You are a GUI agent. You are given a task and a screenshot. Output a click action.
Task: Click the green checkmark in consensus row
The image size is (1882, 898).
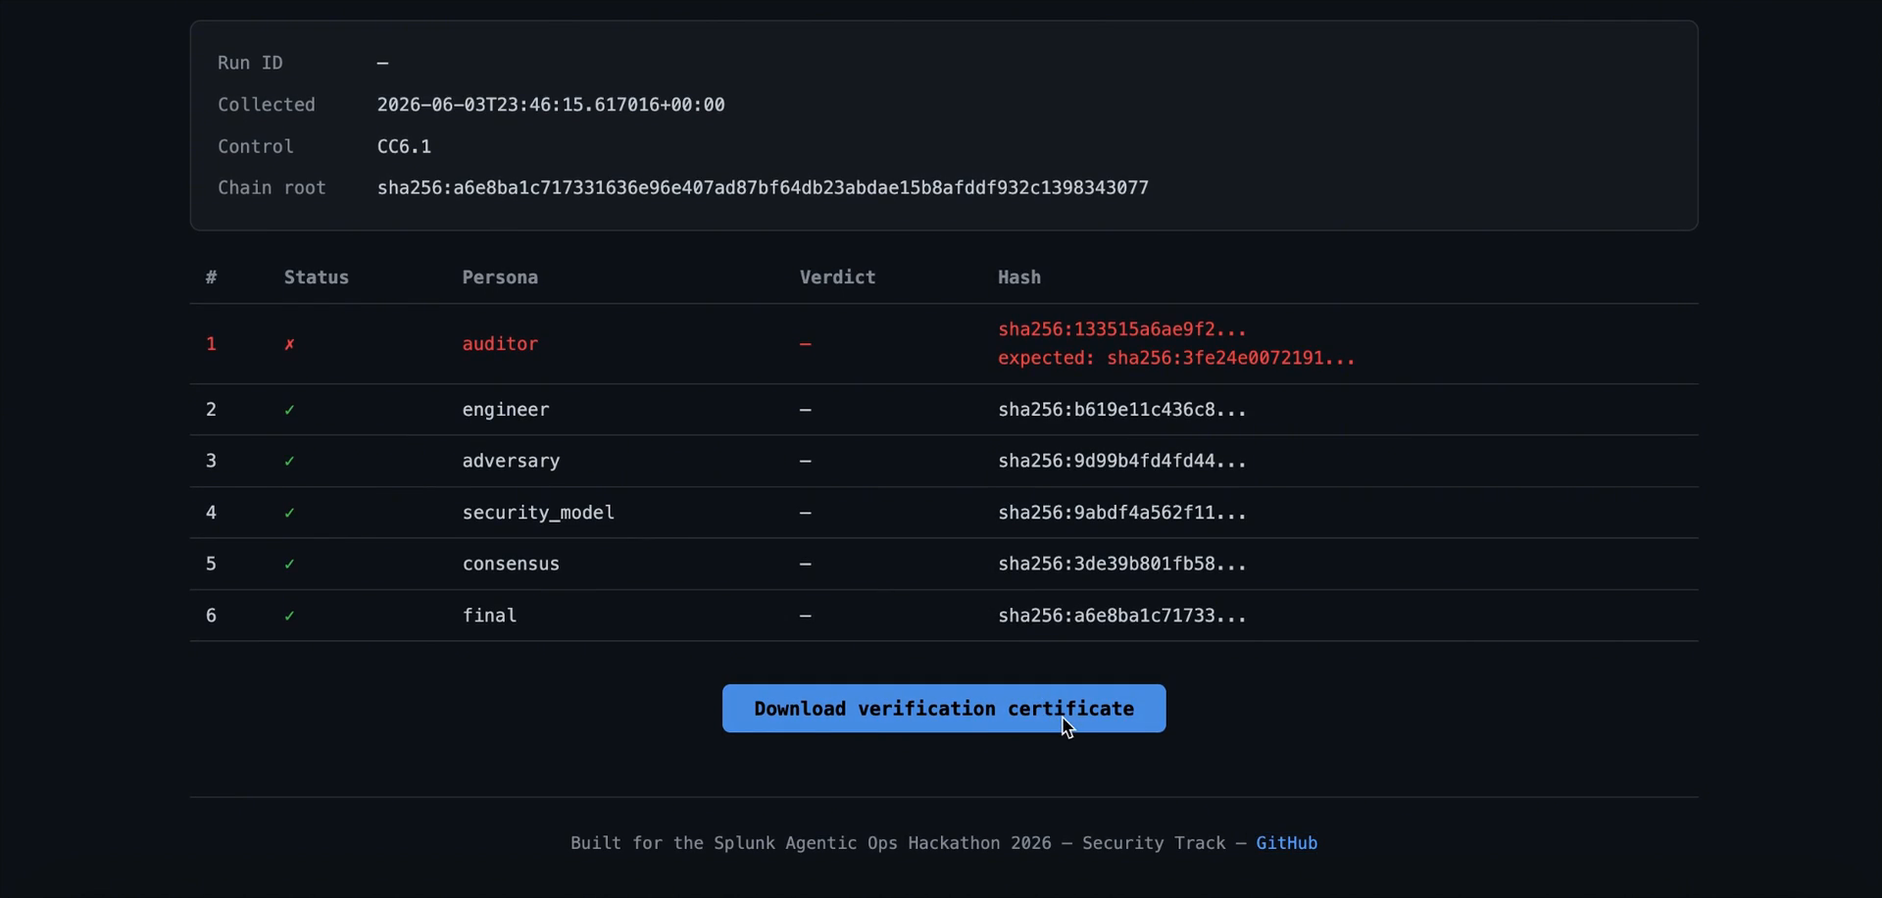pos(289,564)
